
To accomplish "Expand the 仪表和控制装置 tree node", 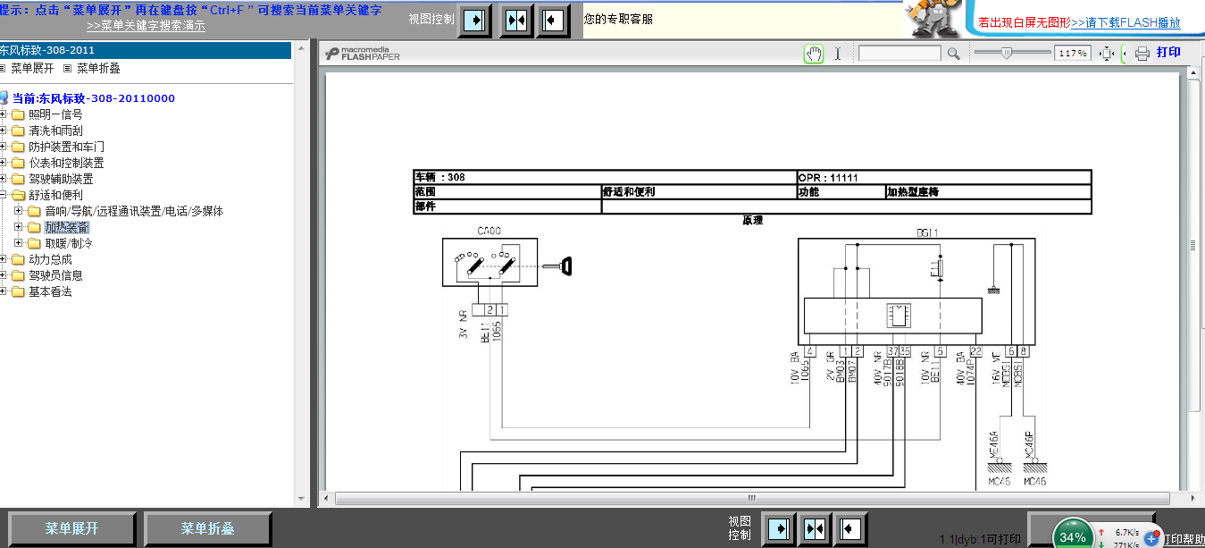I will (4, 163).
